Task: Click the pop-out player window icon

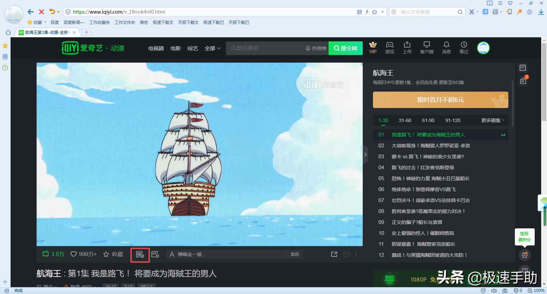Action: coord(334,254)
